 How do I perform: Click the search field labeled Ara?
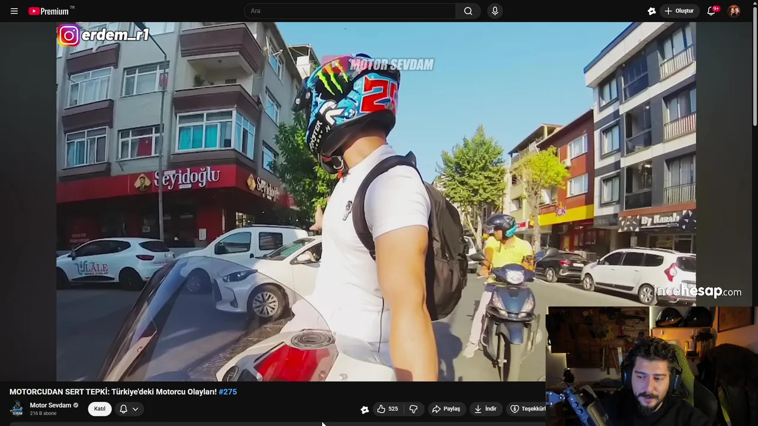(x=350, y=11)
